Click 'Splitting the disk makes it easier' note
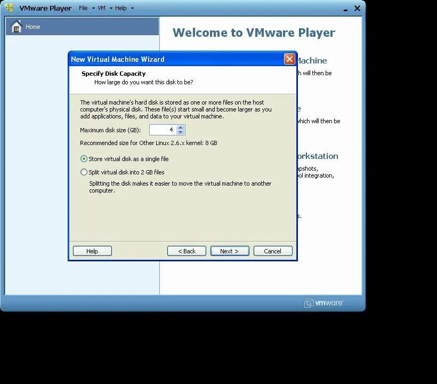This screenshot has width=437, height=384. [180, 187]
